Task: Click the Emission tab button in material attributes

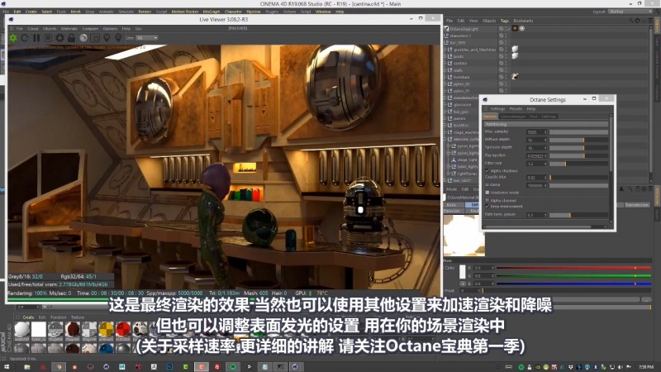Action: tap(453, 211)
